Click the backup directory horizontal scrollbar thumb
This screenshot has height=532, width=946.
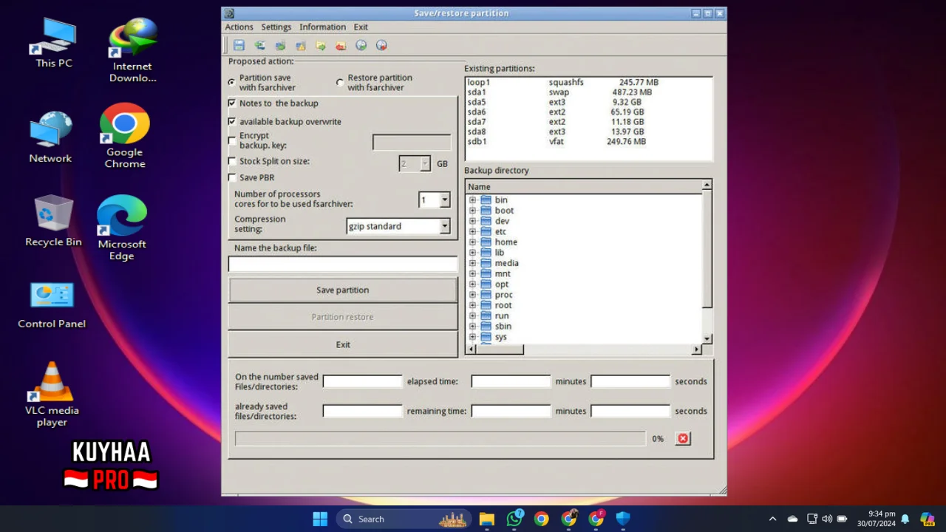click(x=500, y=349)
